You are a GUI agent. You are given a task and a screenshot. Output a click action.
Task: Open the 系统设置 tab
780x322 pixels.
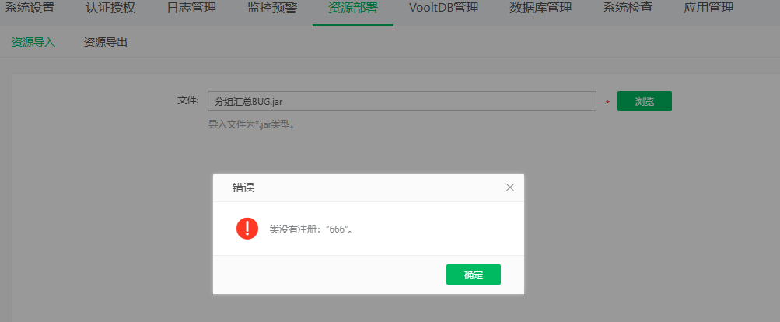[x=30, y=9]
